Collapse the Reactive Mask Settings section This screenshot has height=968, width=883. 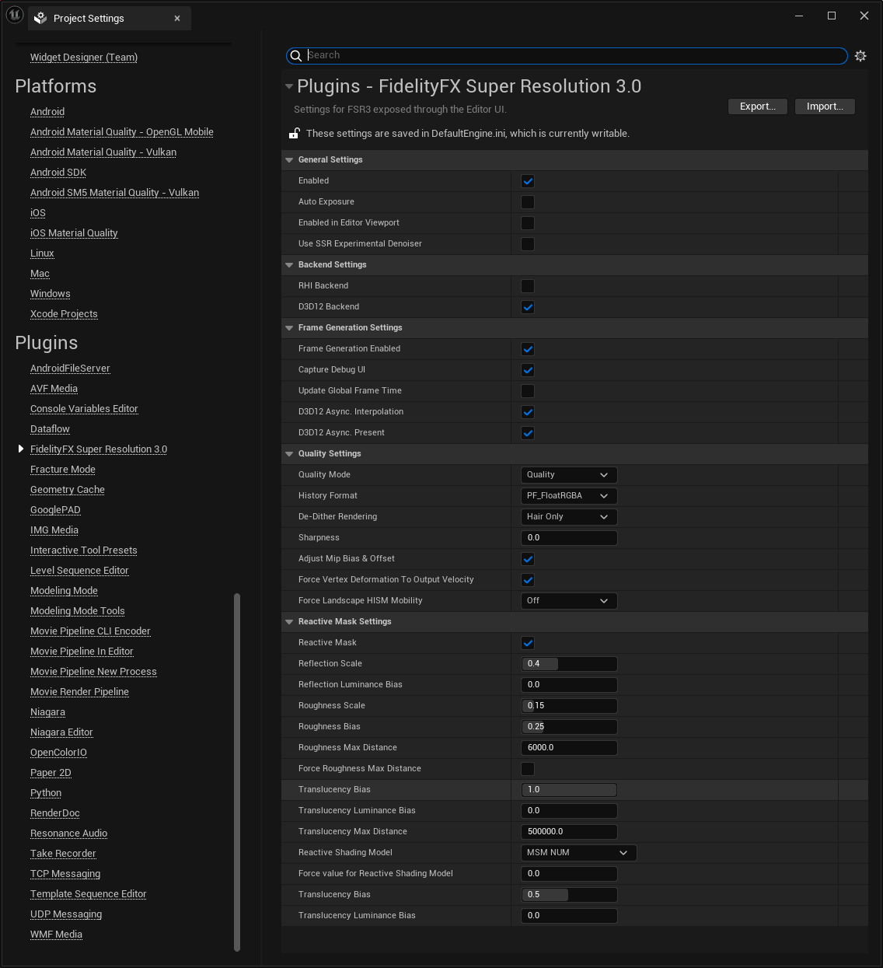point(289,622)
